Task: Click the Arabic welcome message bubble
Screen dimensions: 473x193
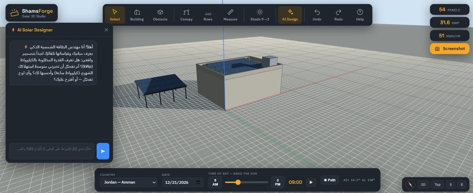Action: coord(53,63)
